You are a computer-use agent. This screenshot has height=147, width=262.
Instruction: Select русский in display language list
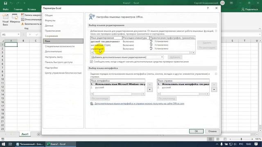point(117,87)
